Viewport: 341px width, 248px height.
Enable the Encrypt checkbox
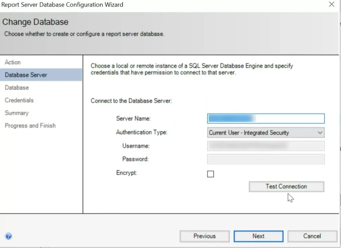click(210, 174)
